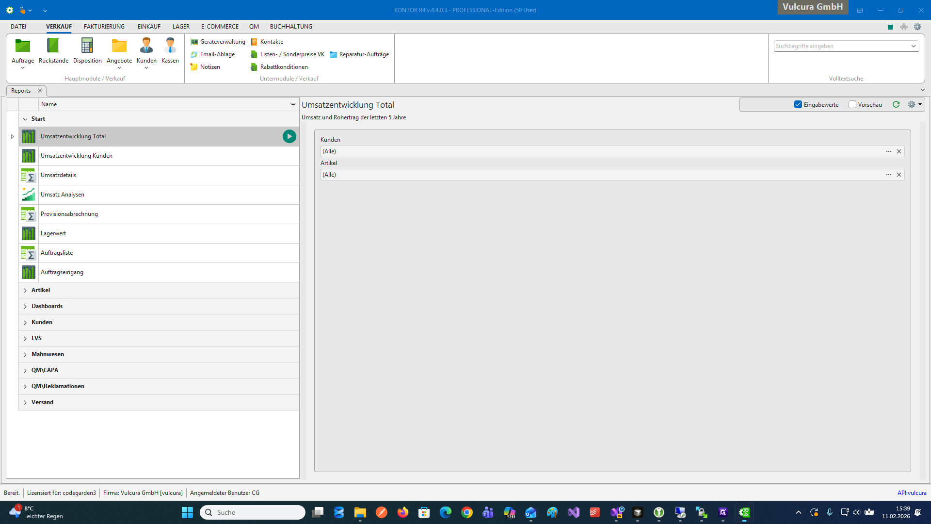Collapse the Start report group

tap(25, 119)
